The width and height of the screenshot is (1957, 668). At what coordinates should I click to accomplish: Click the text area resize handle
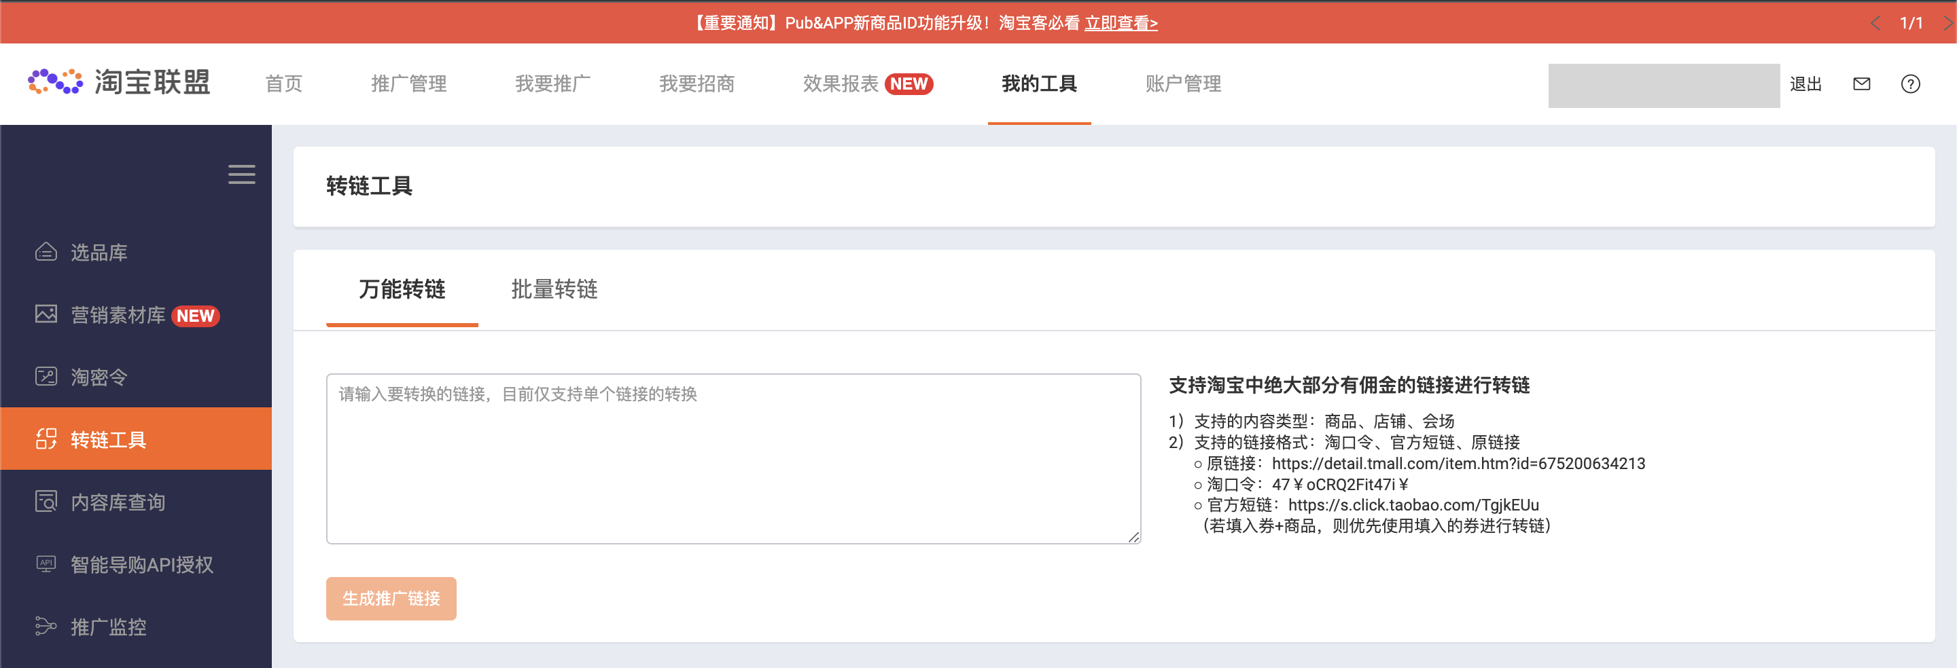click(1133, 537)
